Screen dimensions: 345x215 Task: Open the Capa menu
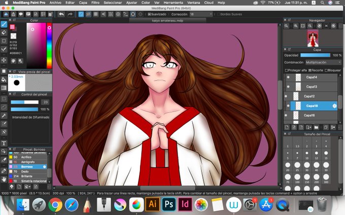pos(83,3)
